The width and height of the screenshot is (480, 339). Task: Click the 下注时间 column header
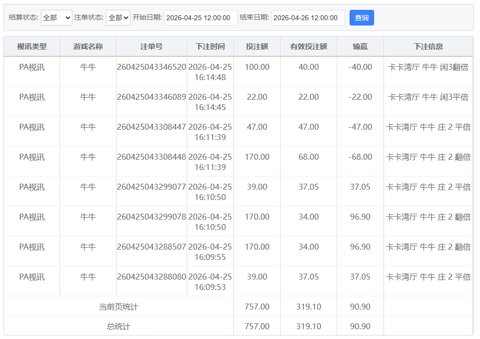tap(210, 47)
